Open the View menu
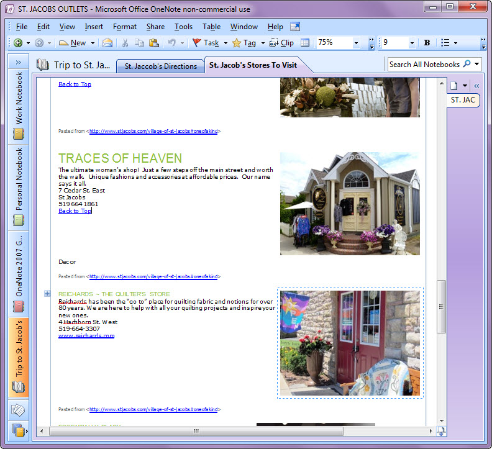 pyautogui.click(x=67, y=27)
